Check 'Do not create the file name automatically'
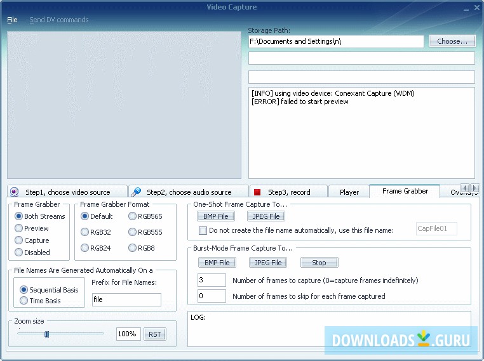 coord(203,230)
